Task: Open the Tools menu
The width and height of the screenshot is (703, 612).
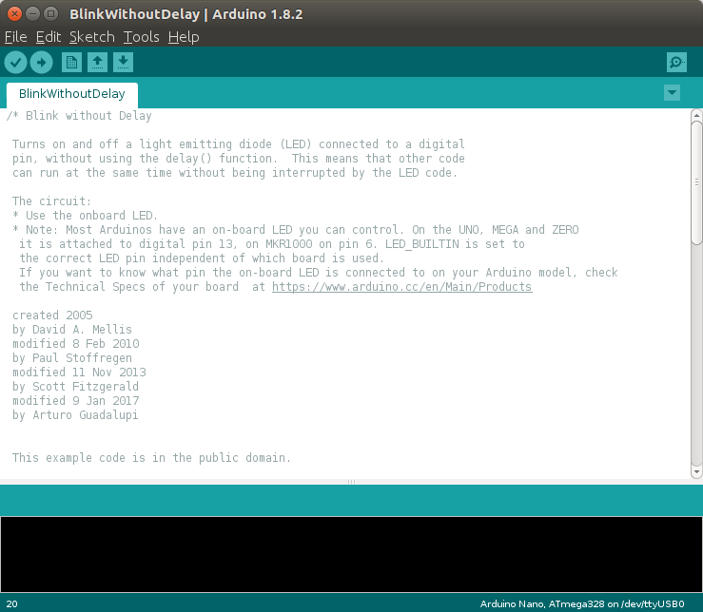Action: click(x=141, y=37)
